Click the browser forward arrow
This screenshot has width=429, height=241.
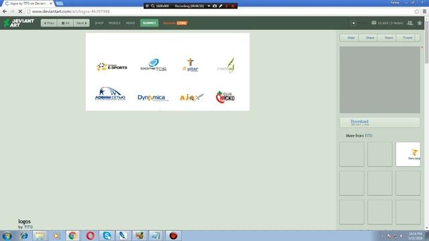coord(12,11)
